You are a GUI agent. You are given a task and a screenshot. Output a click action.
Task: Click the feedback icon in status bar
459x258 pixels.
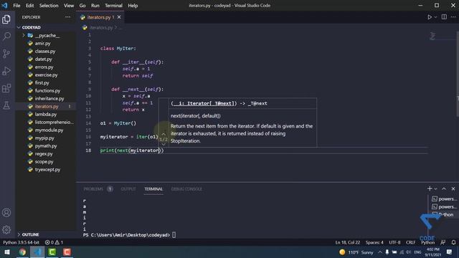click(x=443, y=242)
